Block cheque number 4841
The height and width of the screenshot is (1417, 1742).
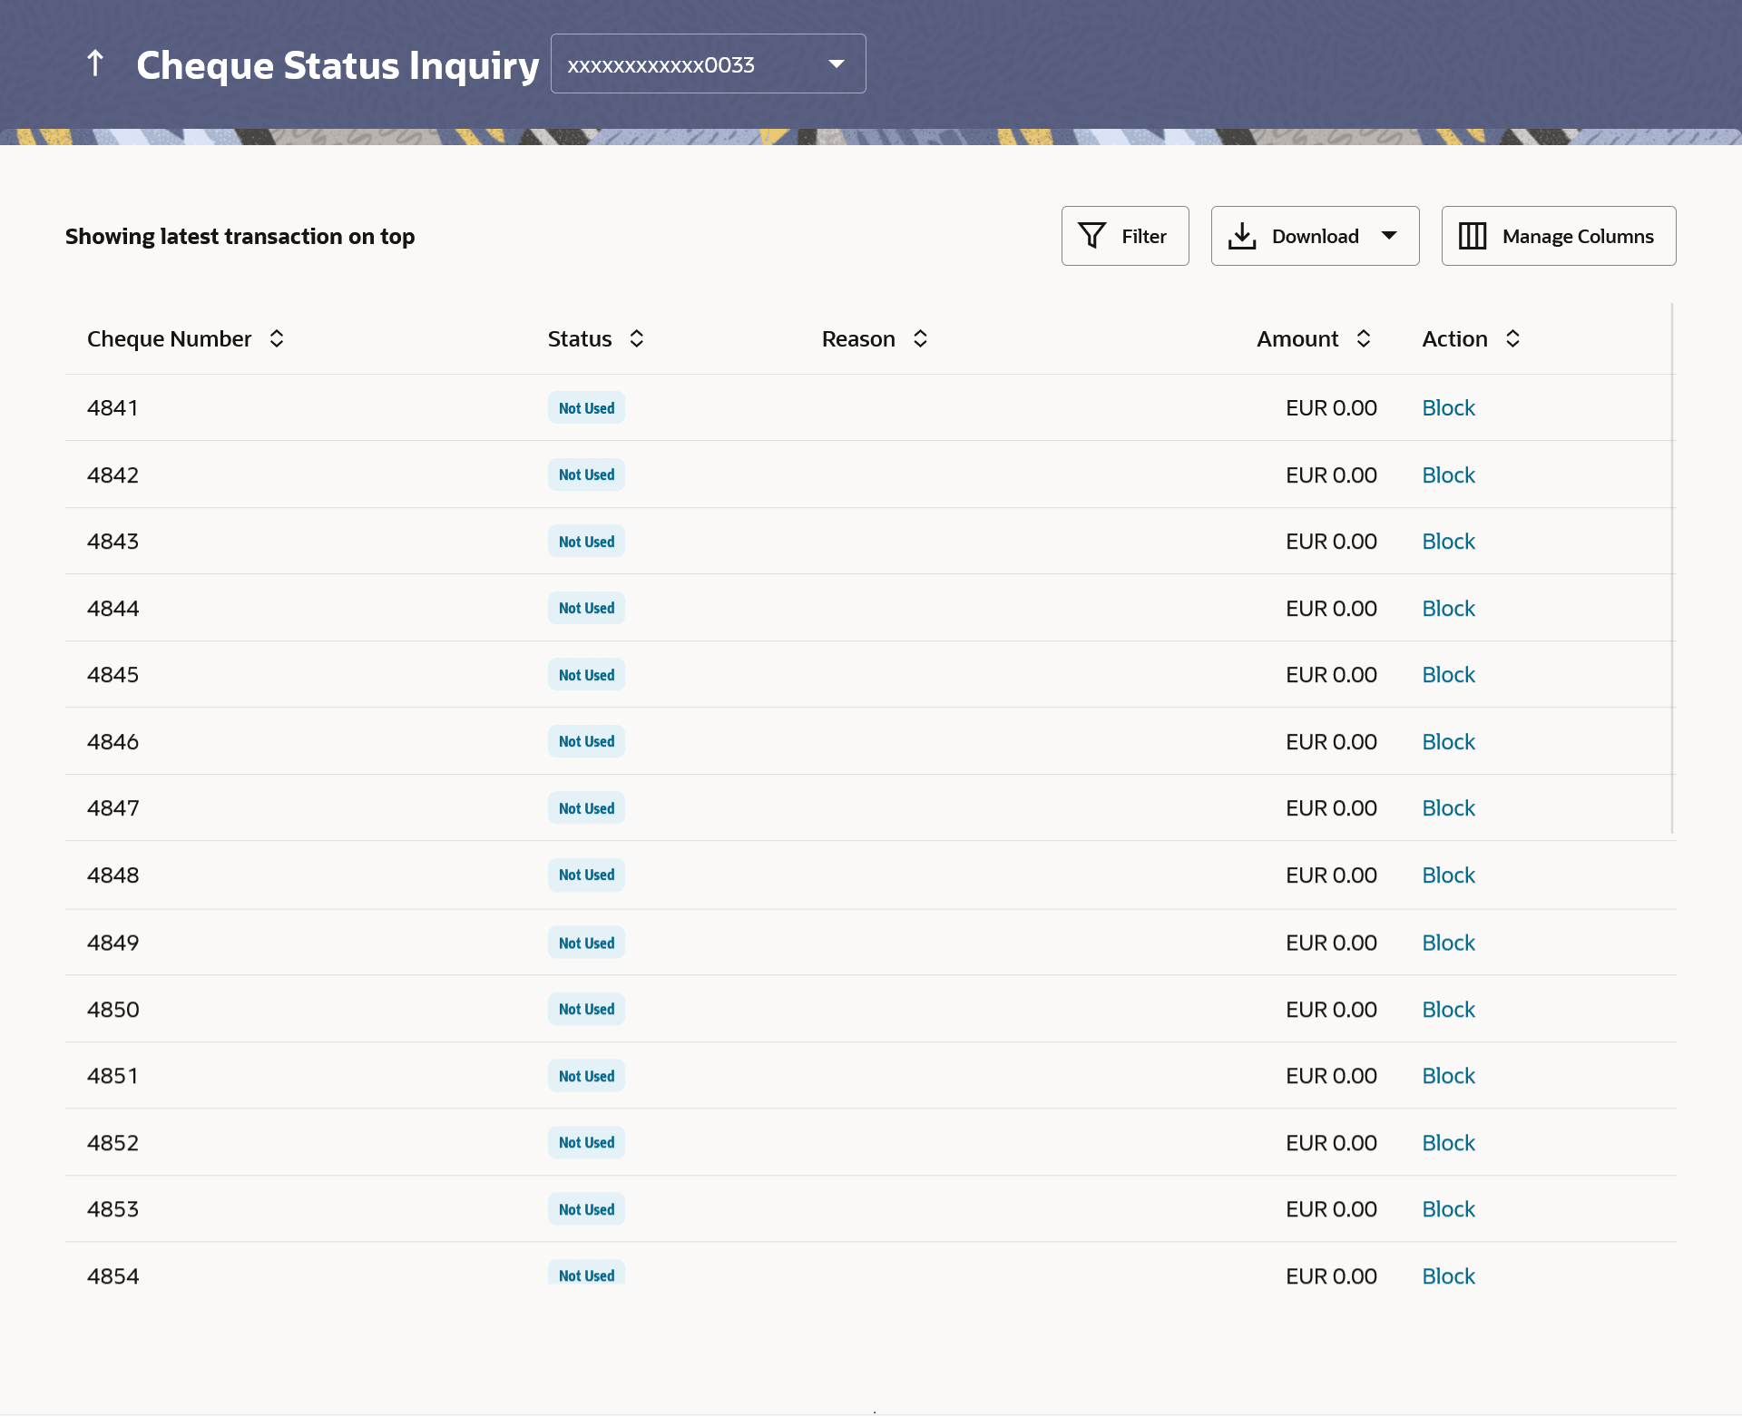coord(1448,408)
